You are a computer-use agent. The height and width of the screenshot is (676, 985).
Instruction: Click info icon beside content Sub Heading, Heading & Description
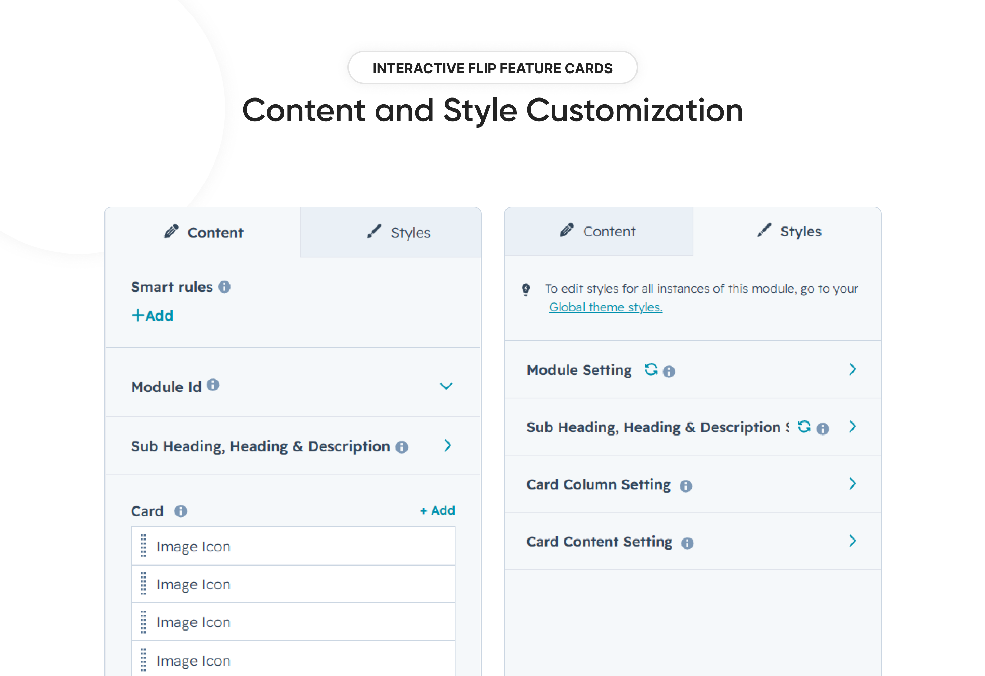pos(402,447)
